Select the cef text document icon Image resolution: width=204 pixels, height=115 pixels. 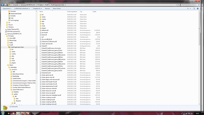tap(41, 37)
